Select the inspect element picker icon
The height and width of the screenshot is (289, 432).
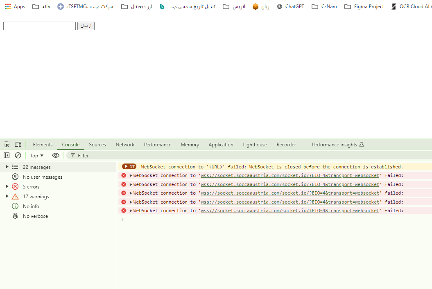click(7, 144)
